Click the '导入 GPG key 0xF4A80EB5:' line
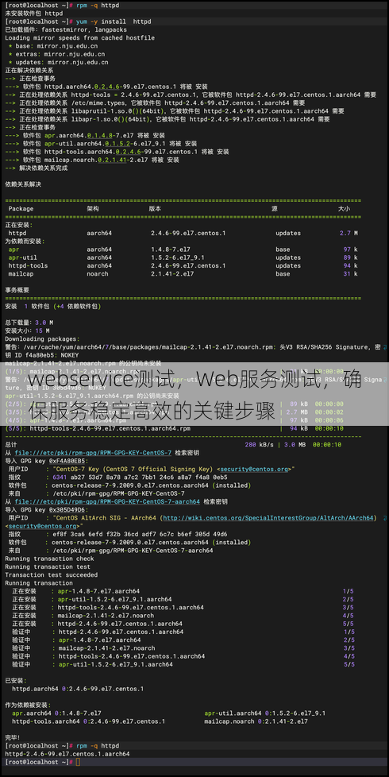Screen dimensions: 389x777 click(45, 461)
